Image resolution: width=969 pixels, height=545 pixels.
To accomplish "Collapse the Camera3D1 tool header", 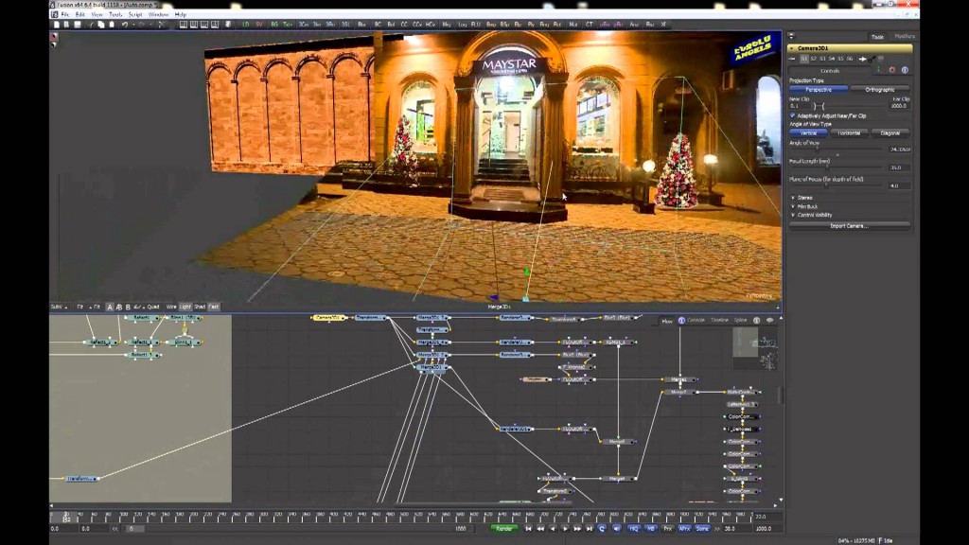I will tap(792, 48).
